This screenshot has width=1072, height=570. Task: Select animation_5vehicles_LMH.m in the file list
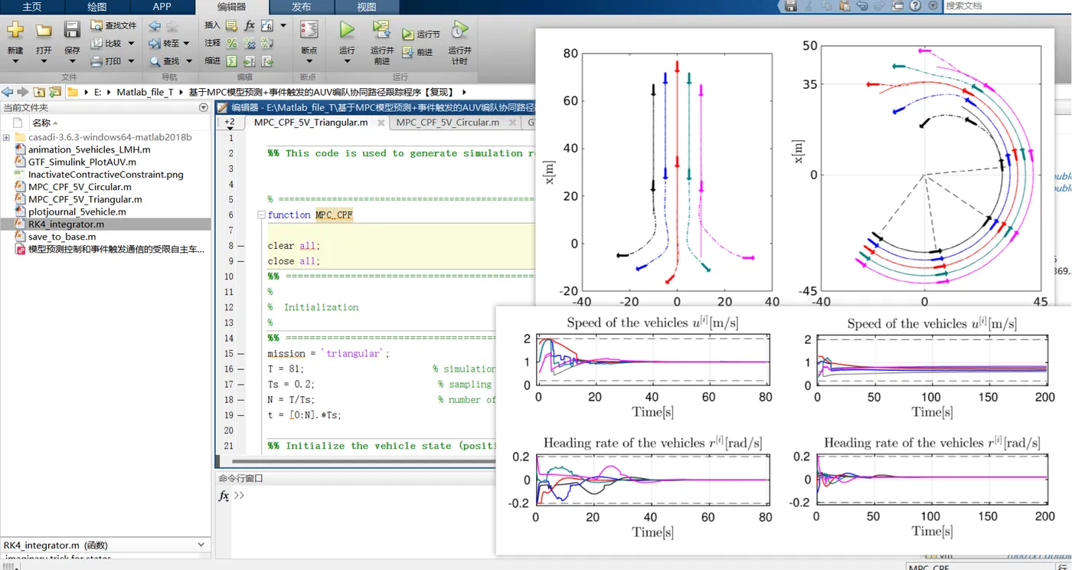[x=89, y=149]
